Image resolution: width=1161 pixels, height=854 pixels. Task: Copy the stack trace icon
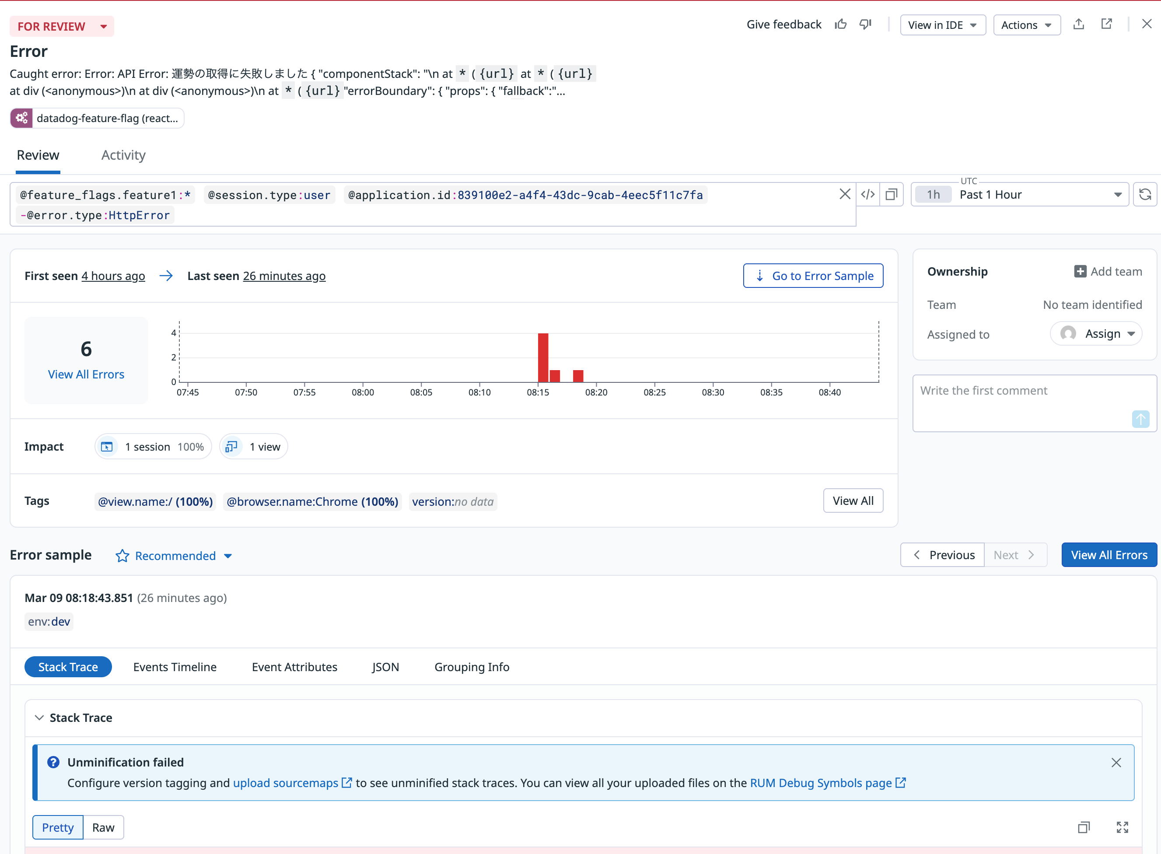coord(1084,827)
